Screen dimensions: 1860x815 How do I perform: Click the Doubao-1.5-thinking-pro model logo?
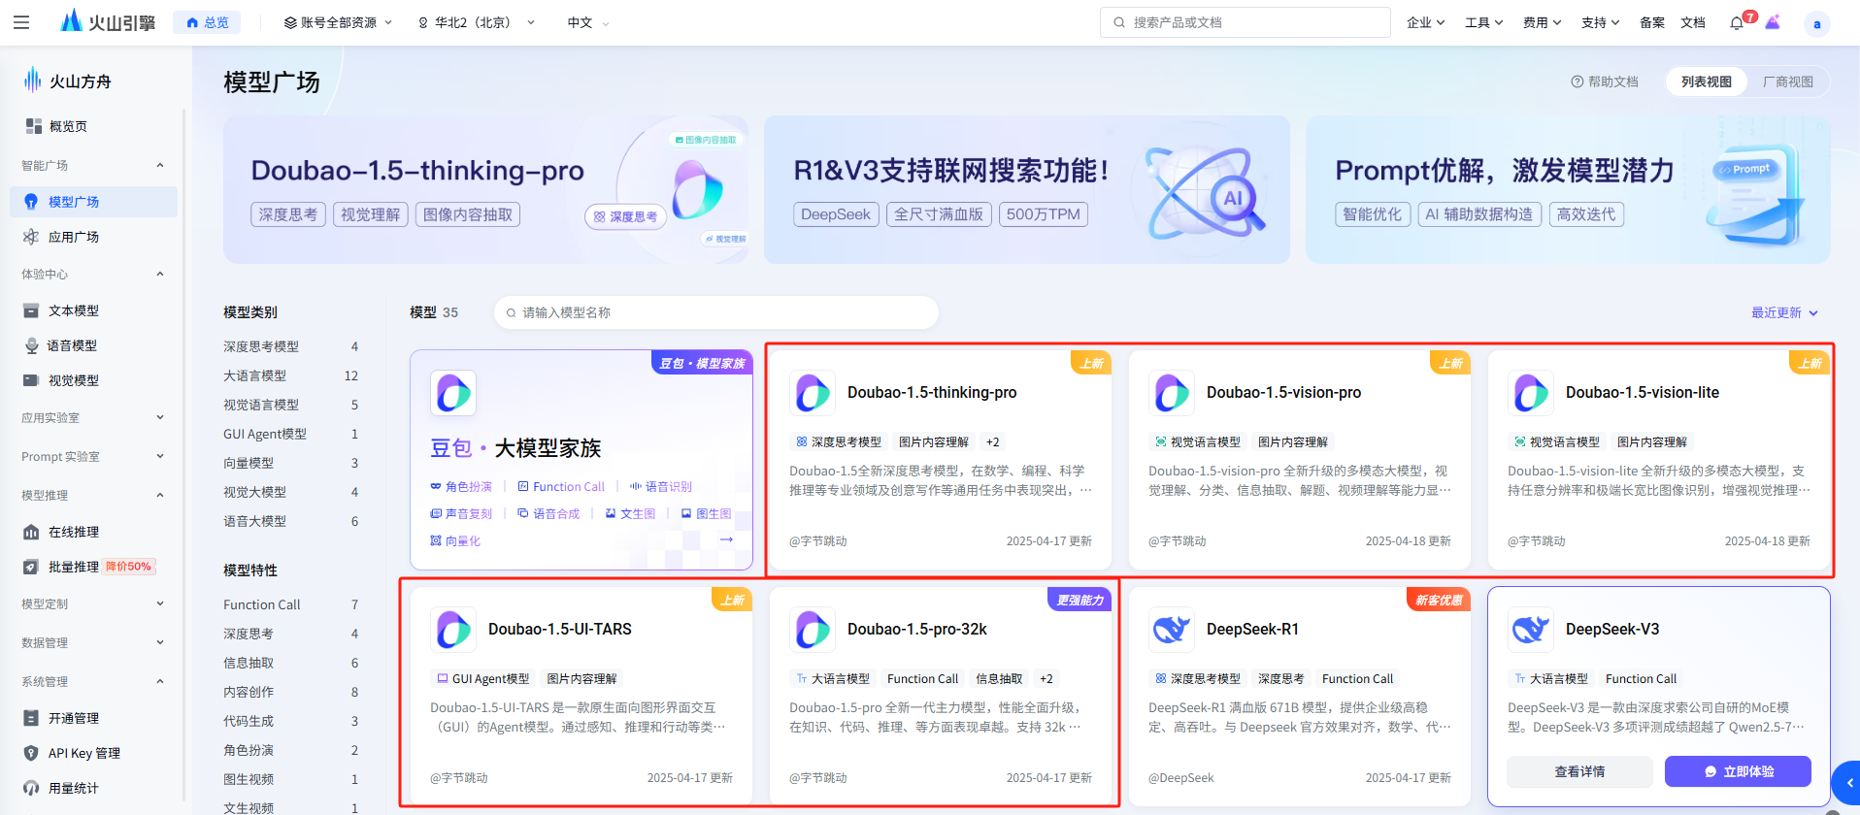click(x=812, y=393)
